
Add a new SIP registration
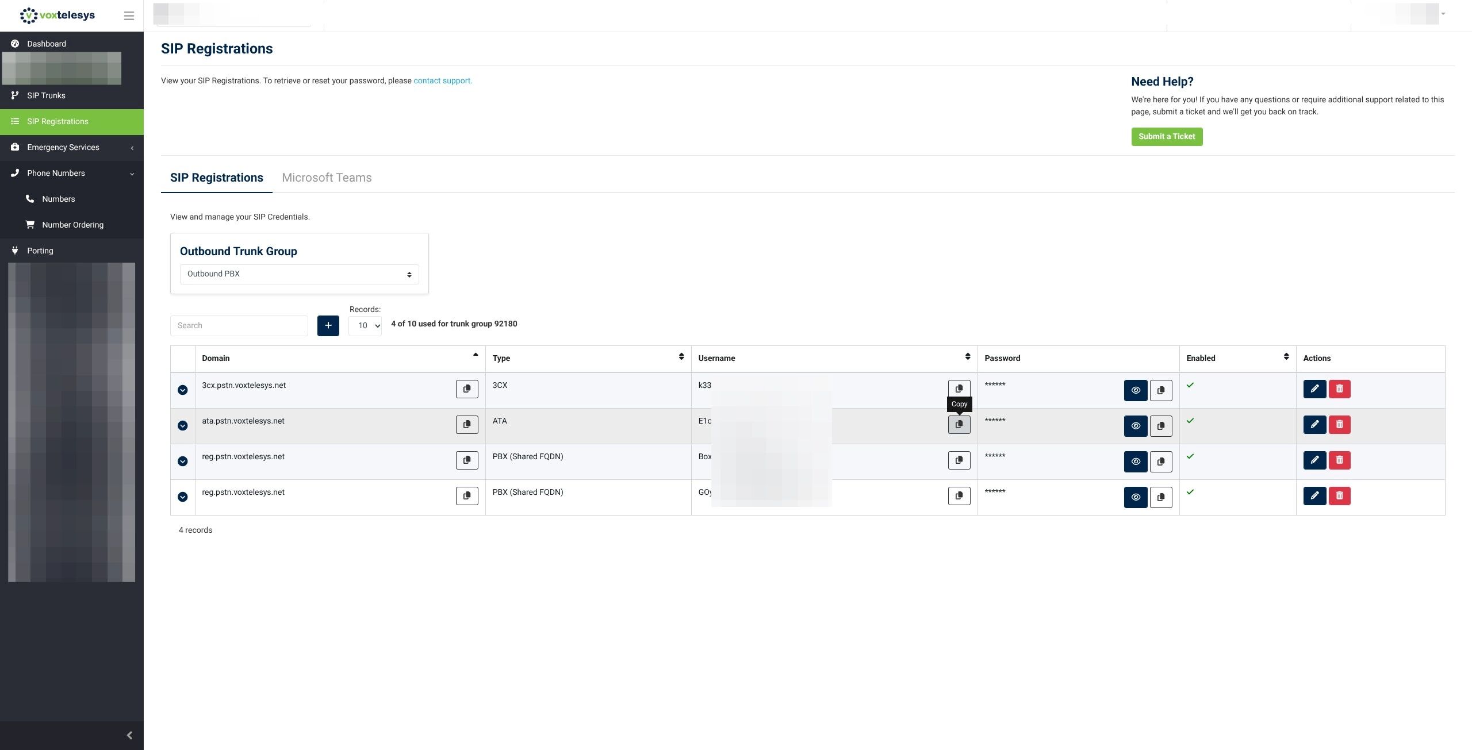click(x=328, y=325)
